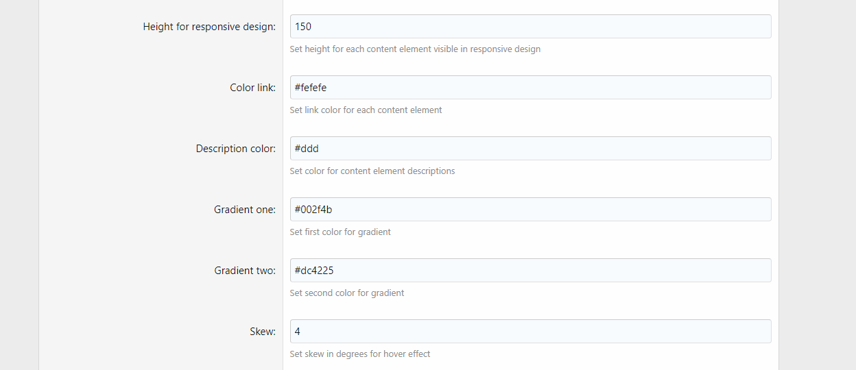Select the Description color input with #ddd

[x=530, y=149]
